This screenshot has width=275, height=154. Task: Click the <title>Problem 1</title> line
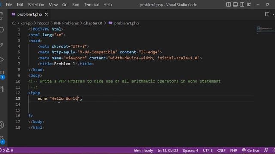pos(66,64)
